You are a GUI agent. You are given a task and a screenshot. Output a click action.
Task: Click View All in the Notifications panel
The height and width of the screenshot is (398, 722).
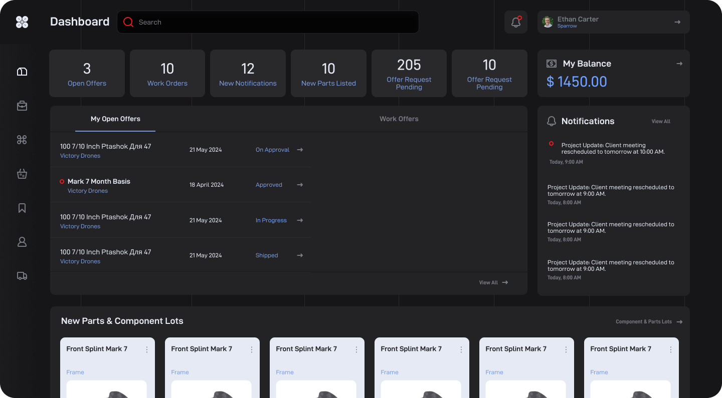[660, 122]
